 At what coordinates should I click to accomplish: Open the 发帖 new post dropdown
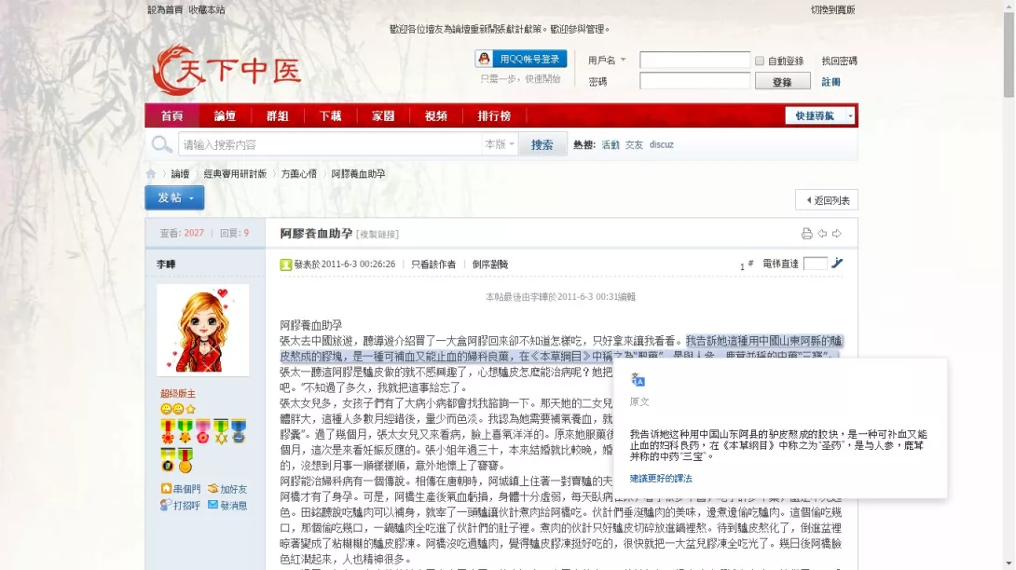click(x=174, y=197)
